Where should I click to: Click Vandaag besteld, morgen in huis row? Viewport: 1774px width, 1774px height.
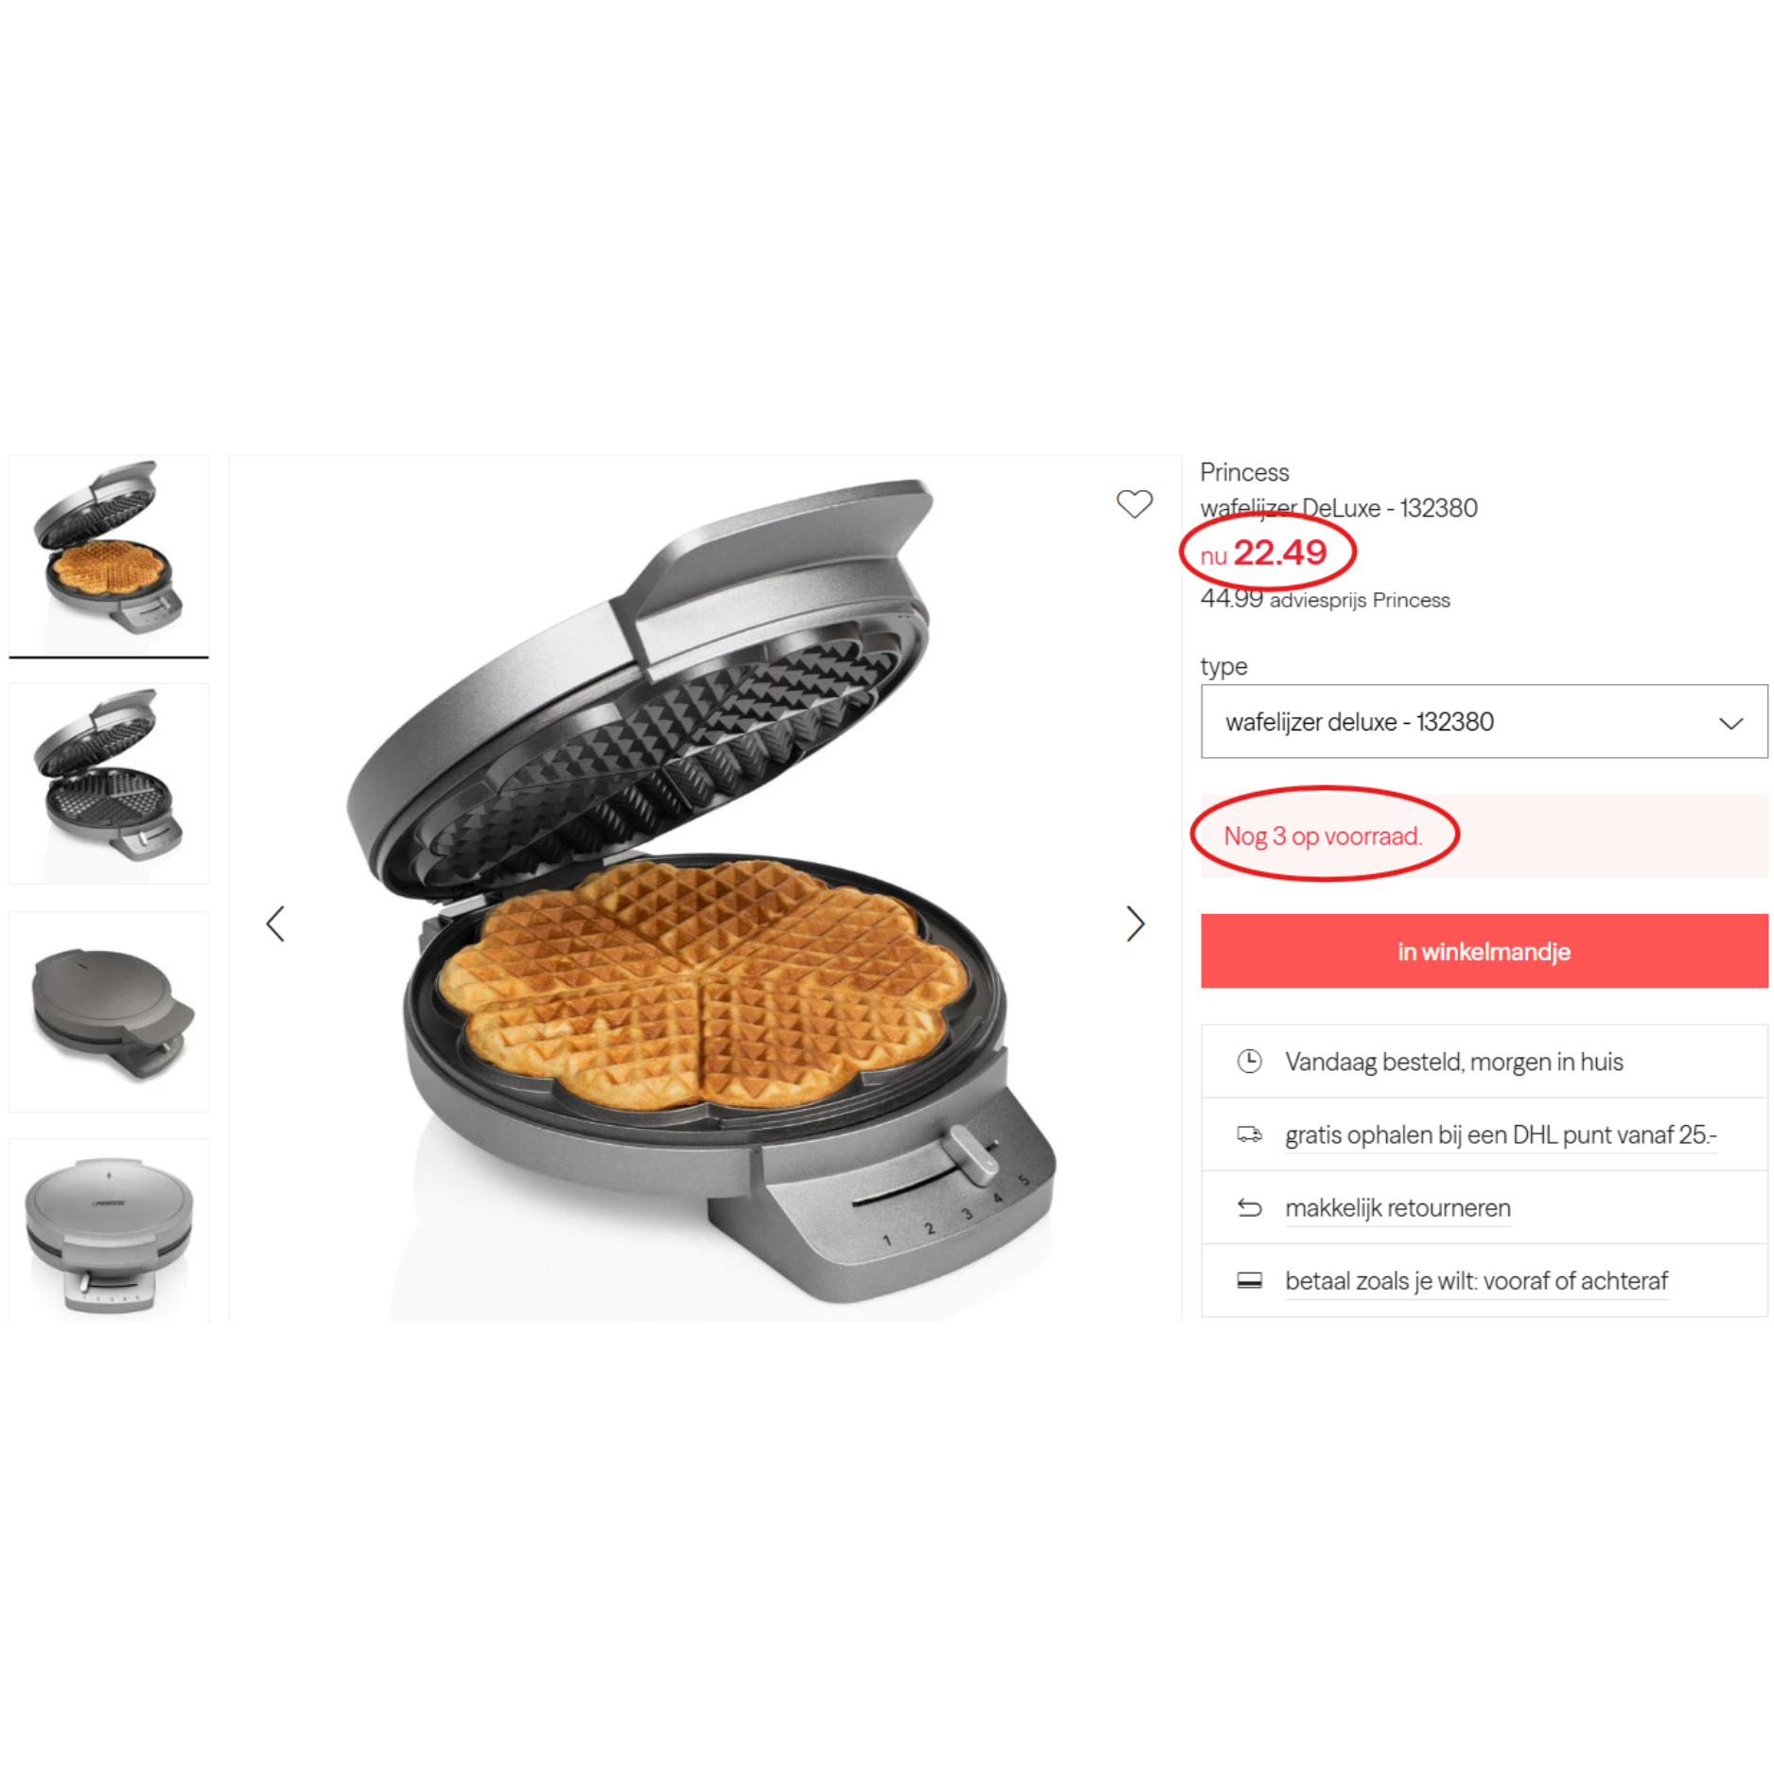(1484, 1061)
